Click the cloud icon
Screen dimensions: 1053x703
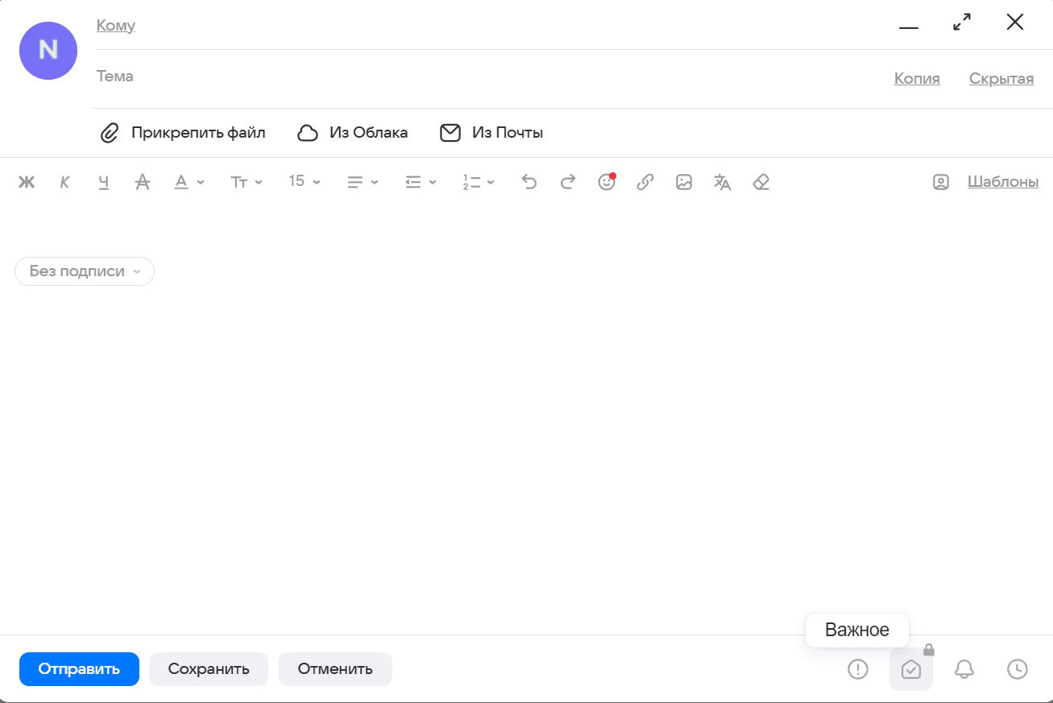pyautogui.click(x=308, y=133)
